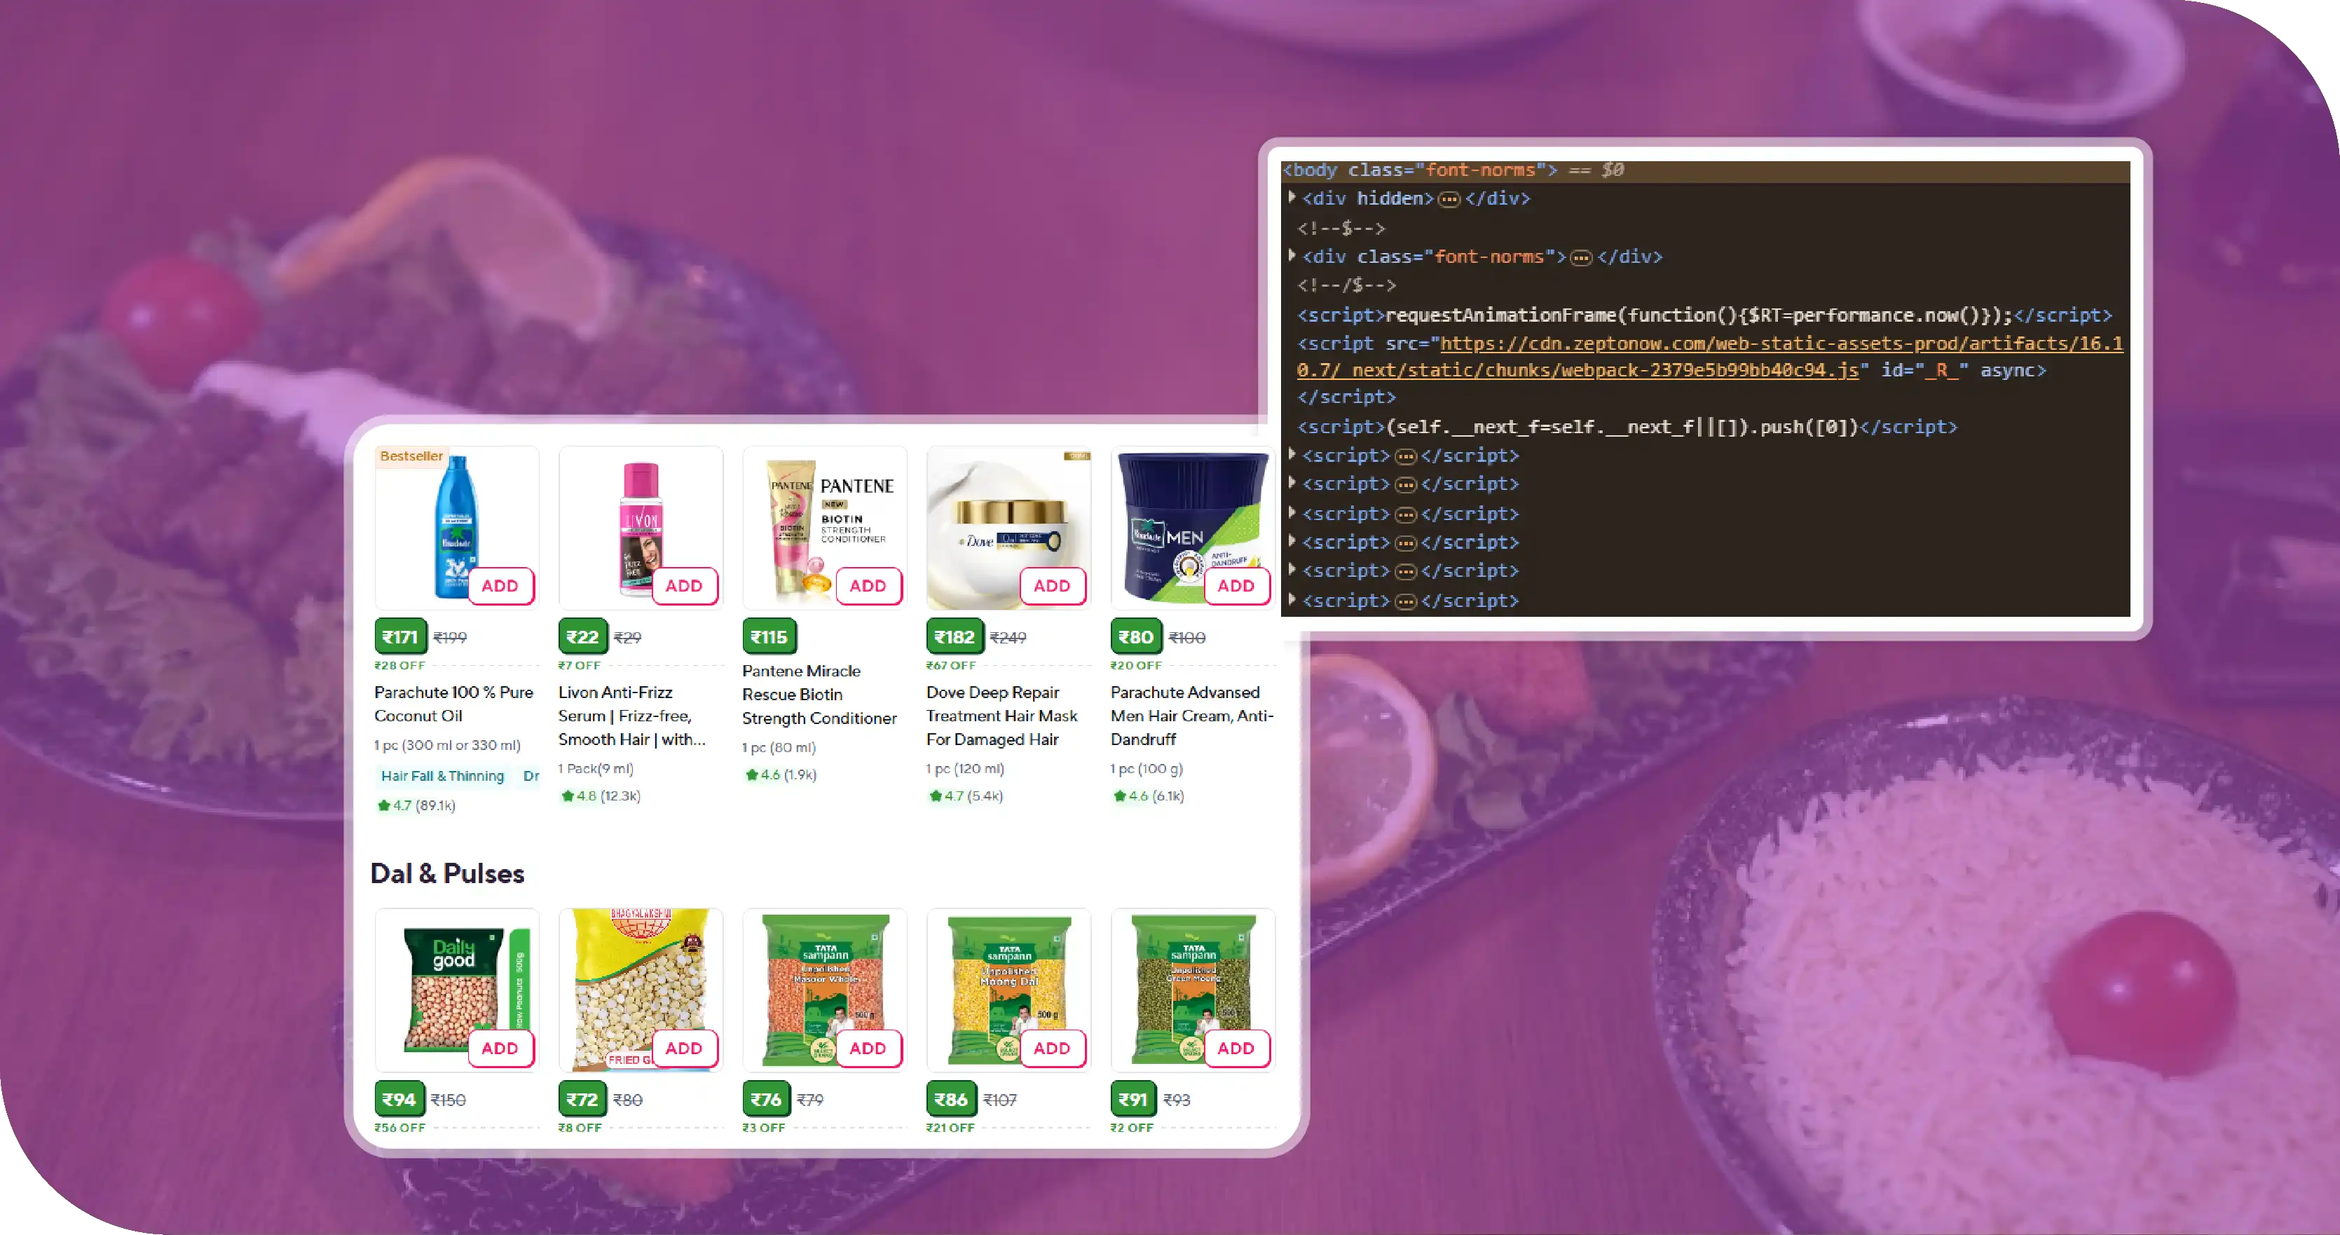Click the ellipsis badge in the font-norms div
The height and width of the screenshot is (1235, 2340).
(1582, 257)
